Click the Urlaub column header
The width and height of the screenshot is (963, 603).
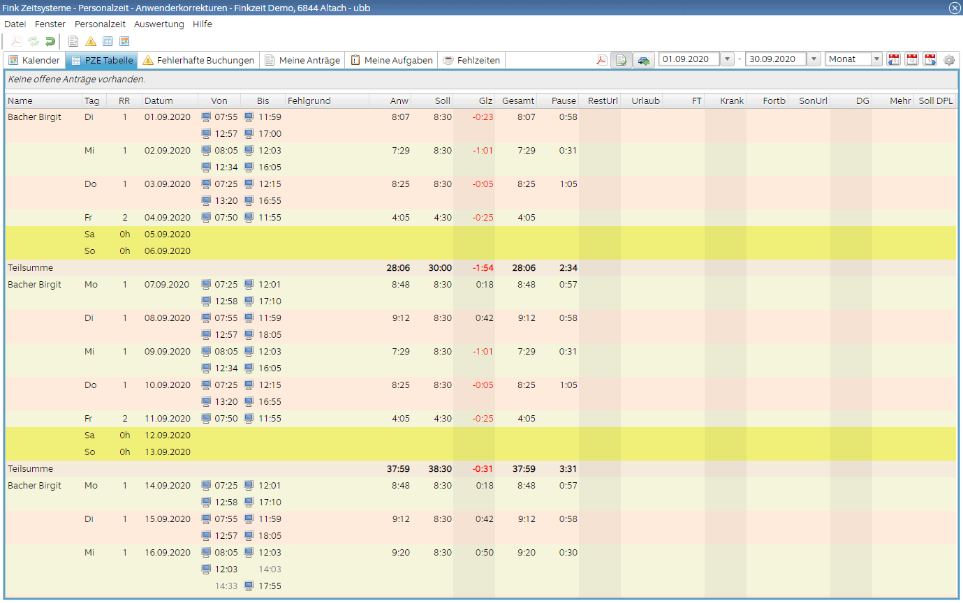click(x=641, y=101)
